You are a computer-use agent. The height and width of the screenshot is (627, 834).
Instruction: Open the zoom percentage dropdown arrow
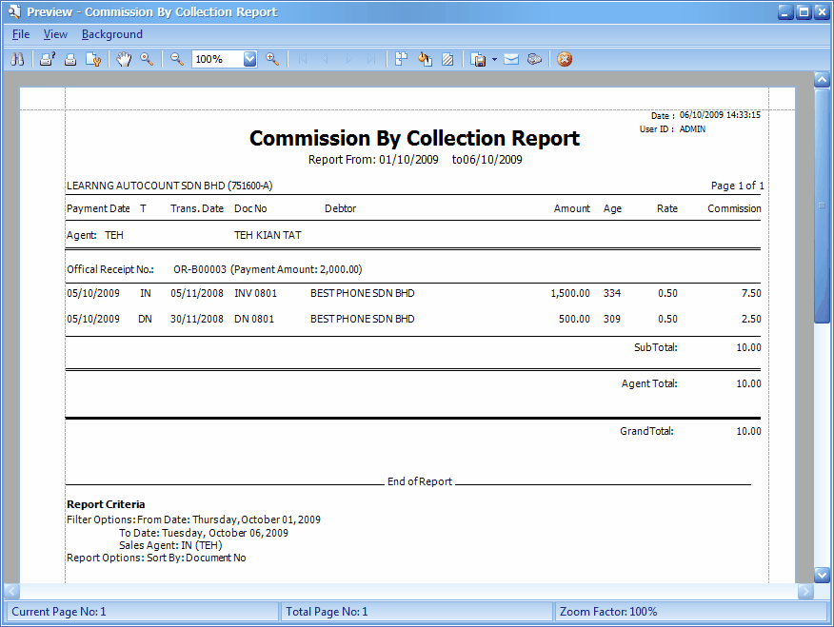(250, 59)
